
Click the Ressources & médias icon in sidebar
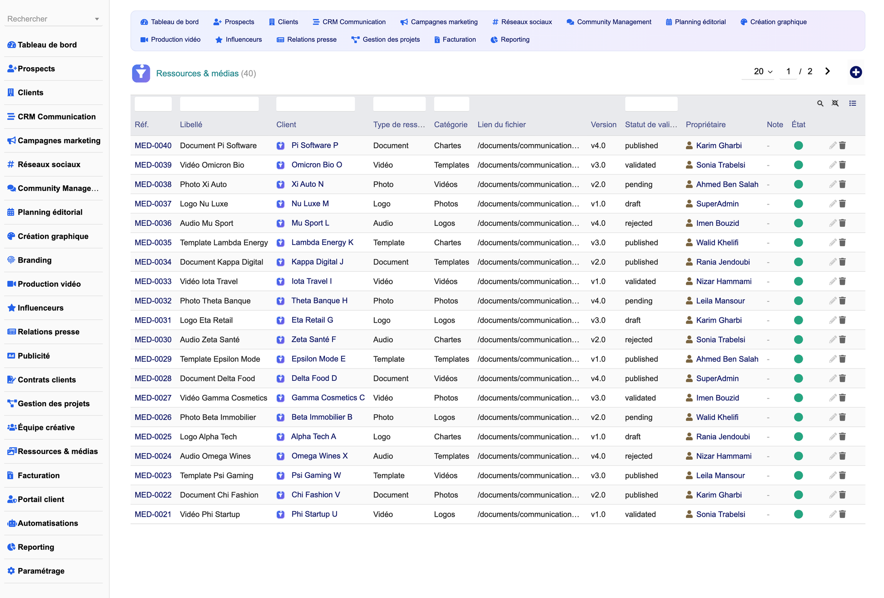(x=12, y=451)
